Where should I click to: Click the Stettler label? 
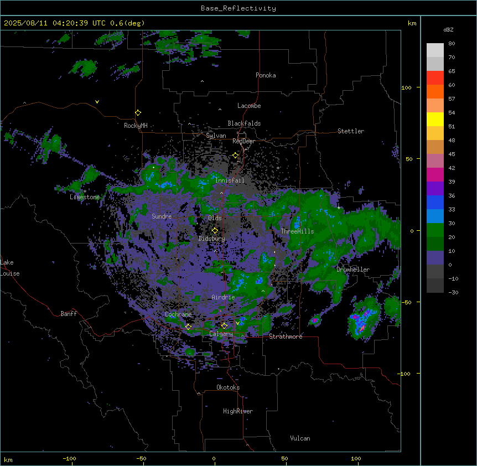pyautogui.click(x=351, y=131)
